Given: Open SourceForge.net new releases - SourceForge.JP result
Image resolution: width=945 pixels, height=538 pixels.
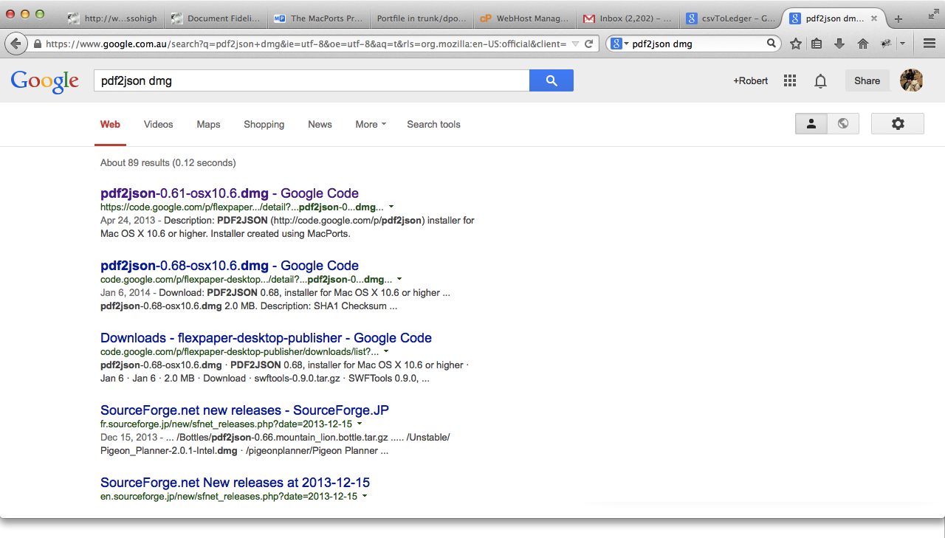Looking at the screenshot, I should coord(244,410).
